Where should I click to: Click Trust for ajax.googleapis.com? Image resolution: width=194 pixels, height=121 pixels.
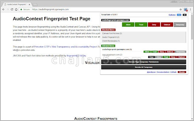tap(166, 57)
